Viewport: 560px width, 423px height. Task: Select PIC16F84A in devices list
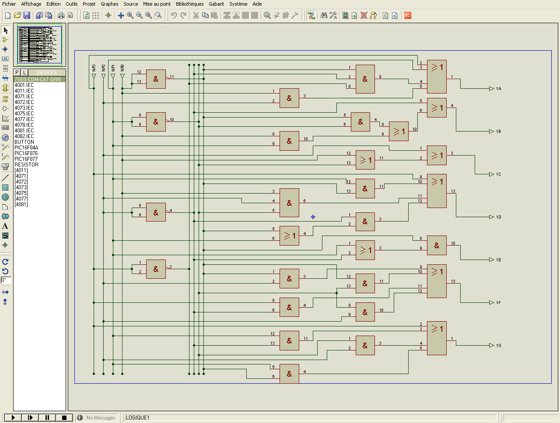(40, 148)
